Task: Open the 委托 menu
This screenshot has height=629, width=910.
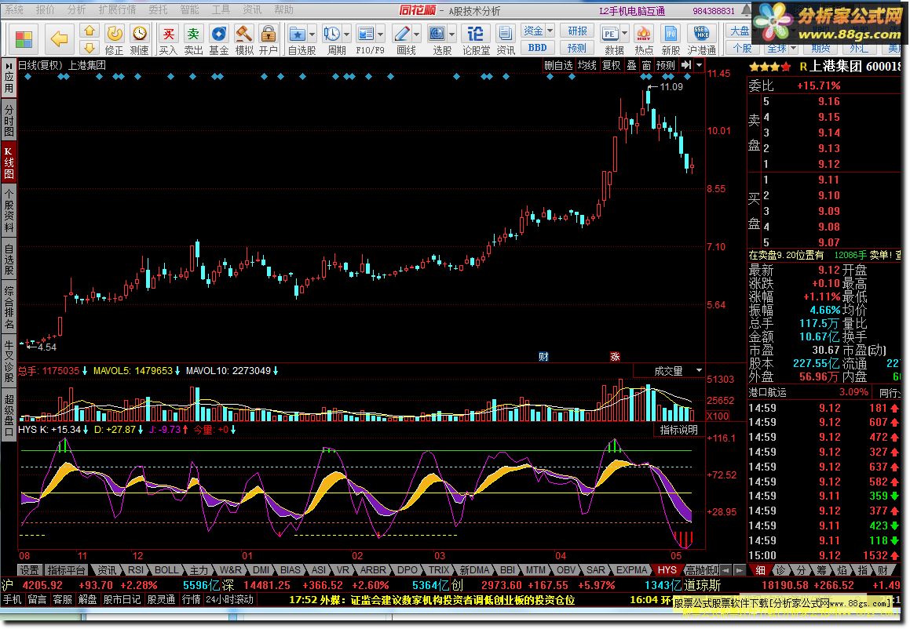Action: pos(158,10)
